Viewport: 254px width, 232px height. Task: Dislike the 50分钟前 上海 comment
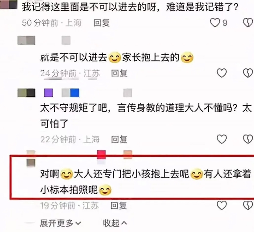pos(248,22)
